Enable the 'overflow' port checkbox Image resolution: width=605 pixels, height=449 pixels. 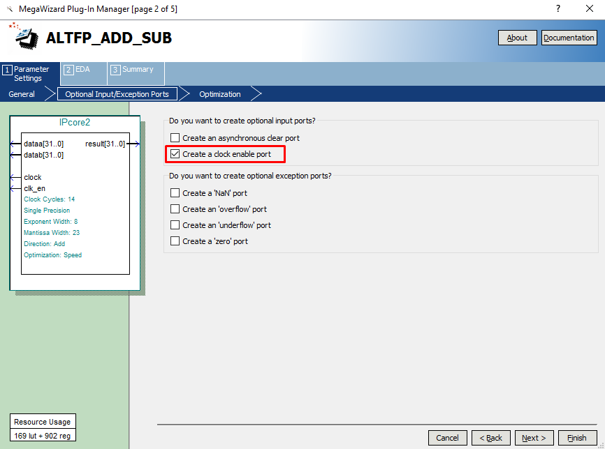[x=175, y=209]
